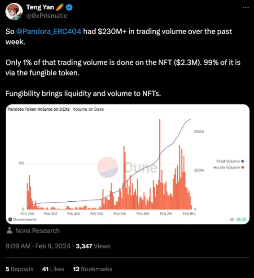254x278 pixels.
Task: Open Teng Yan's profile avatar
Action: [14, 12]
